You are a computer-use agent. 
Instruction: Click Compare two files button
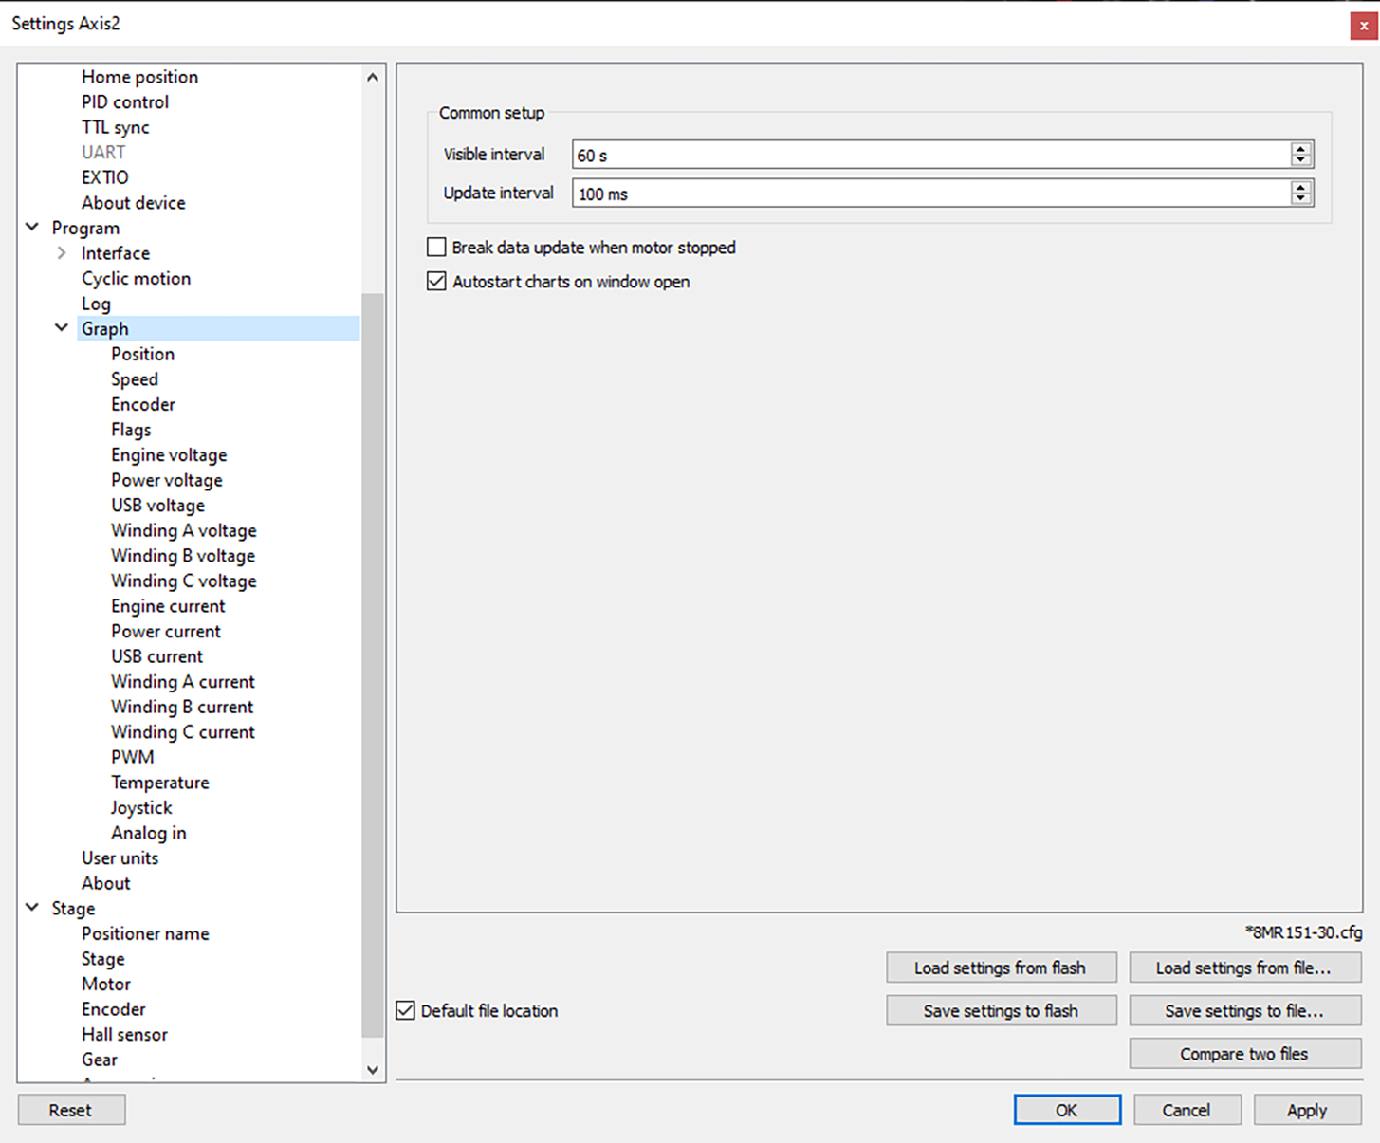1243,1054
